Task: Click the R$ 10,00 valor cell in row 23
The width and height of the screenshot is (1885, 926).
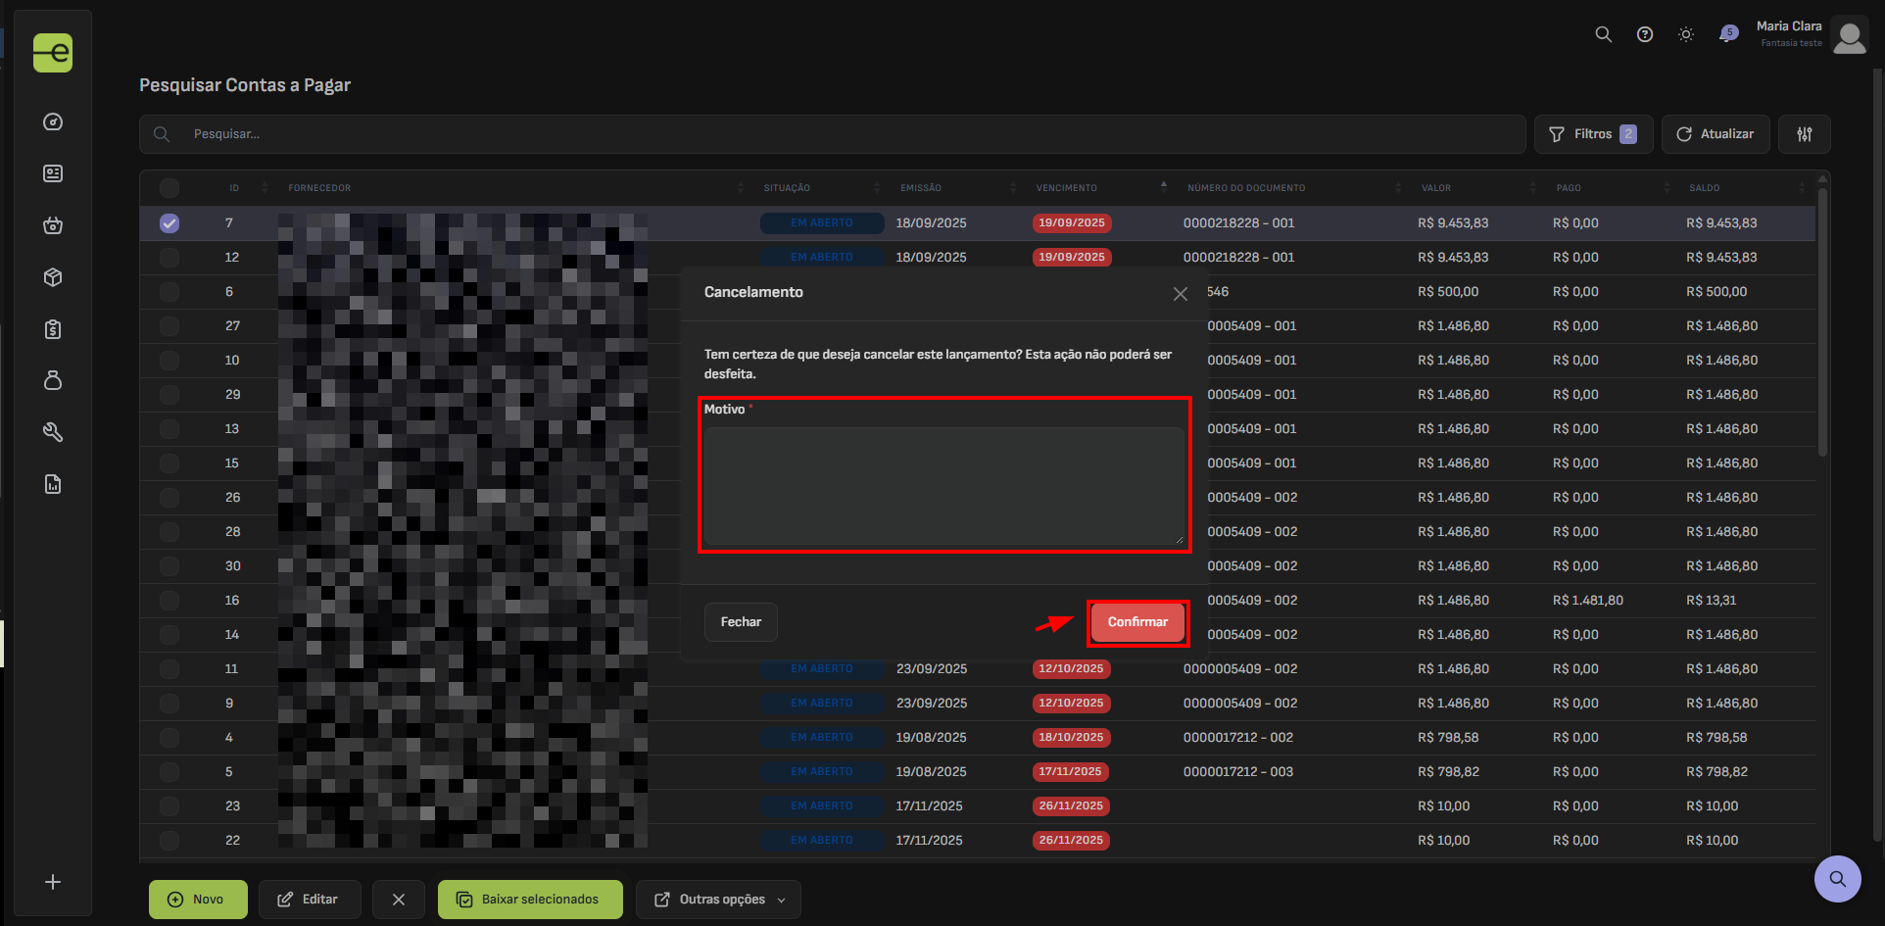Action: [1444, 806]
